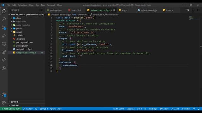Open the activity bar icon below Live Share

pos(4,68)
